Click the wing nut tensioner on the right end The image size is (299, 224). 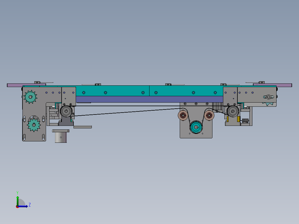coord(268,97)
